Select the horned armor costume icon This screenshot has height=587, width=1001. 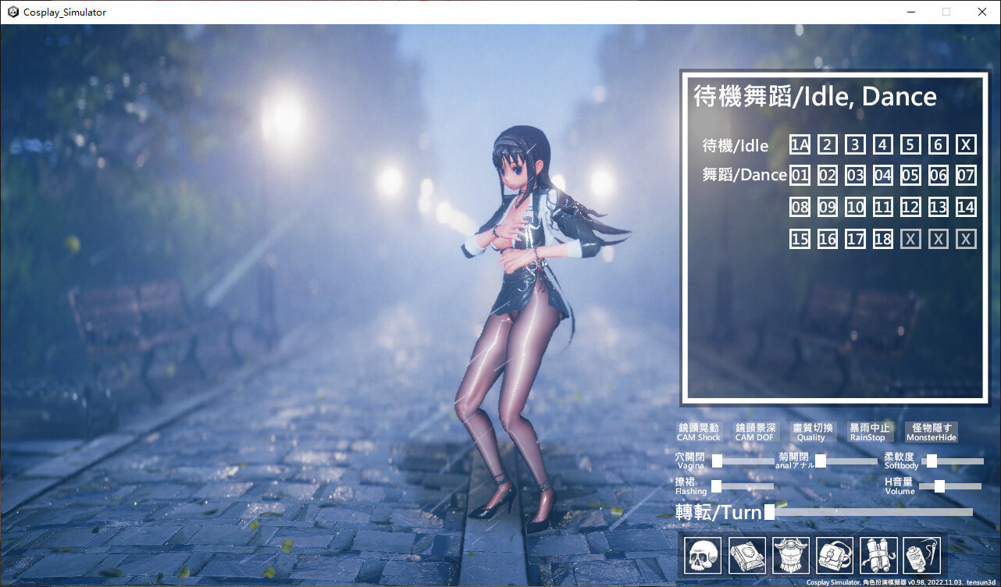[791, 556]
